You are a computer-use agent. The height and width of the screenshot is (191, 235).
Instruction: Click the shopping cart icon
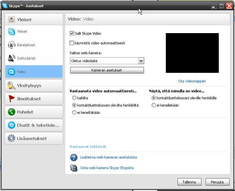point(74,168)
